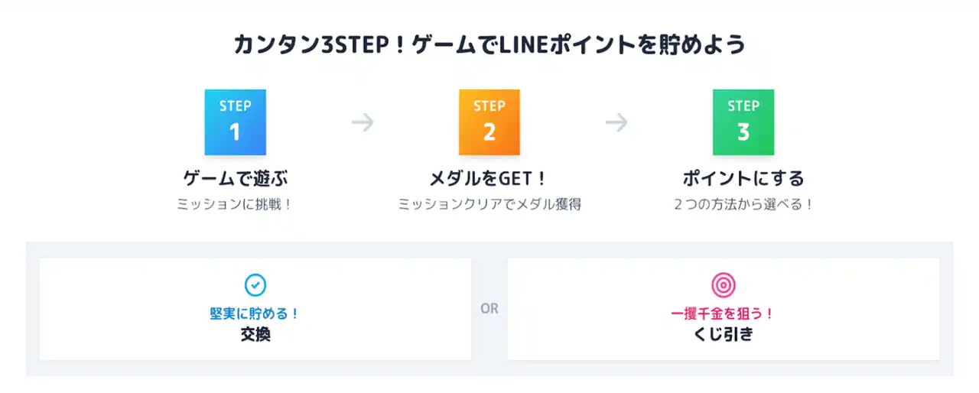This screenshot has width=979, height=393.
Task: Click the ミッションクリアでメダル獲得 subtitle
Action: 489,205
